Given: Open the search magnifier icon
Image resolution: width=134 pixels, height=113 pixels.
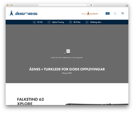Looking at the screenshot, I should (115, 13).
